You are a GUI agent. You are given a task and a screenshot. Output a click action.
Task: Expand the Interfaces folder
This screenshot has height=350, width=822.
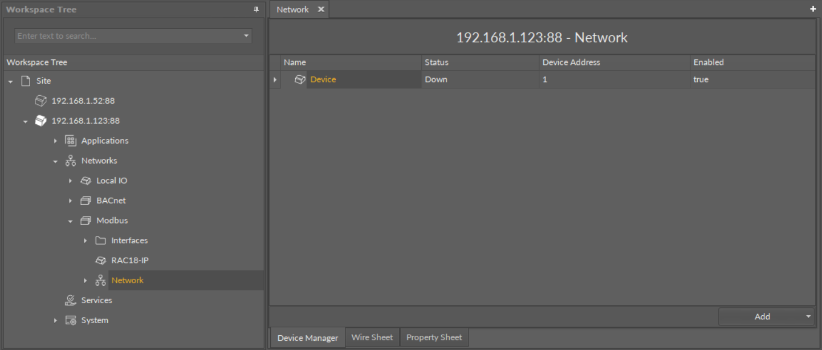coord(86,241)
